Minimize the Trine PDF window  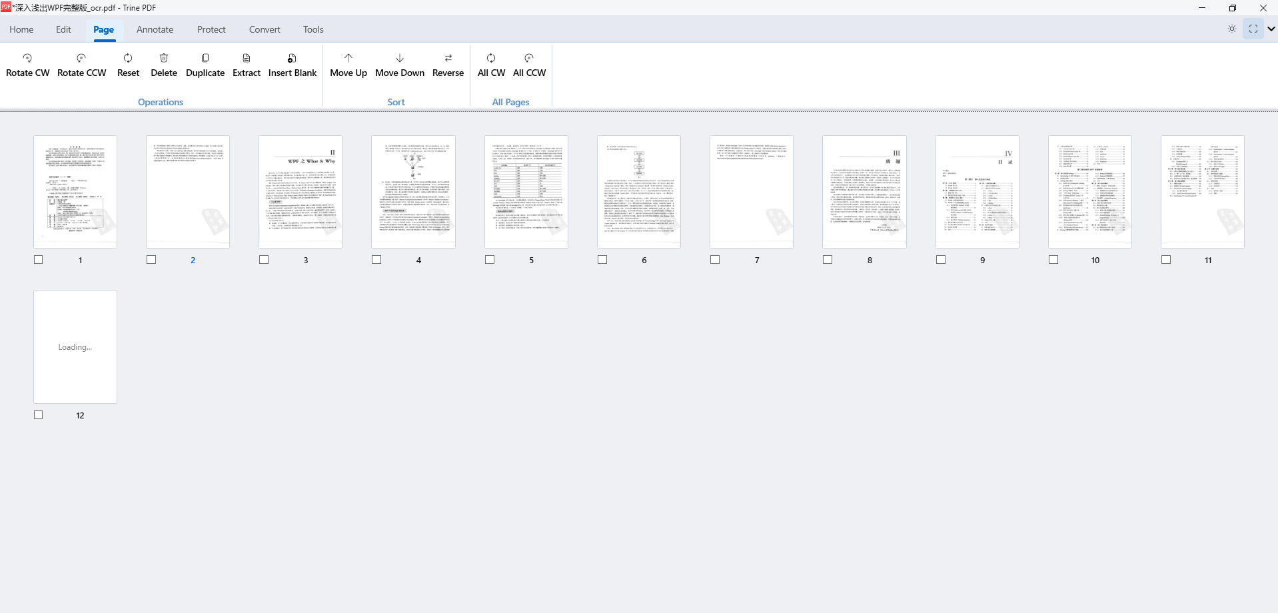point(1202,8)
